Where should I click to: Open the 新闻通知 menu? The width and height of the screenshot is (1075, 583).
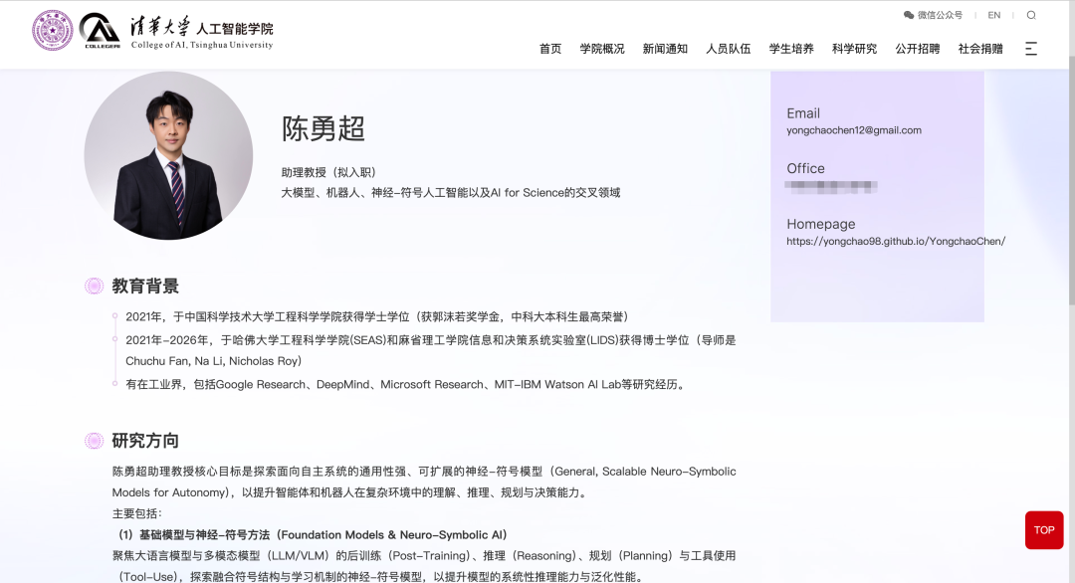coord(665,49)
